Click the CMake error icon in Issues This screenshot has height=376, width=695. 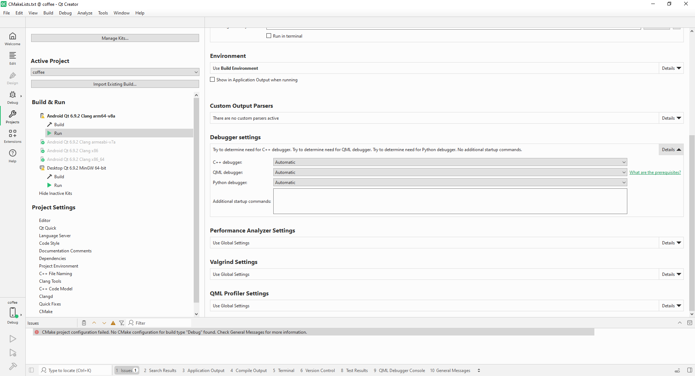pos(37,332)
